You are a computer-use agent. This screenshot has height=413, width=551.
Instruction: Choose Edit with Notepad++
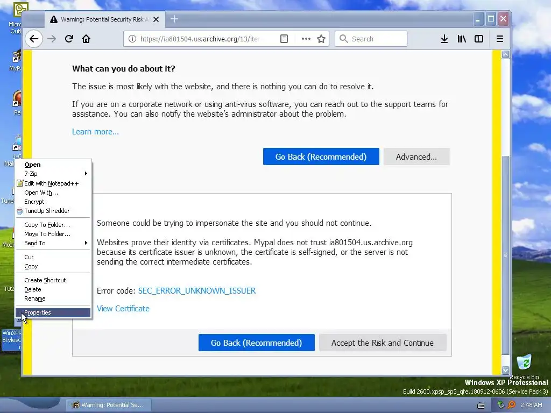[53, 183]
